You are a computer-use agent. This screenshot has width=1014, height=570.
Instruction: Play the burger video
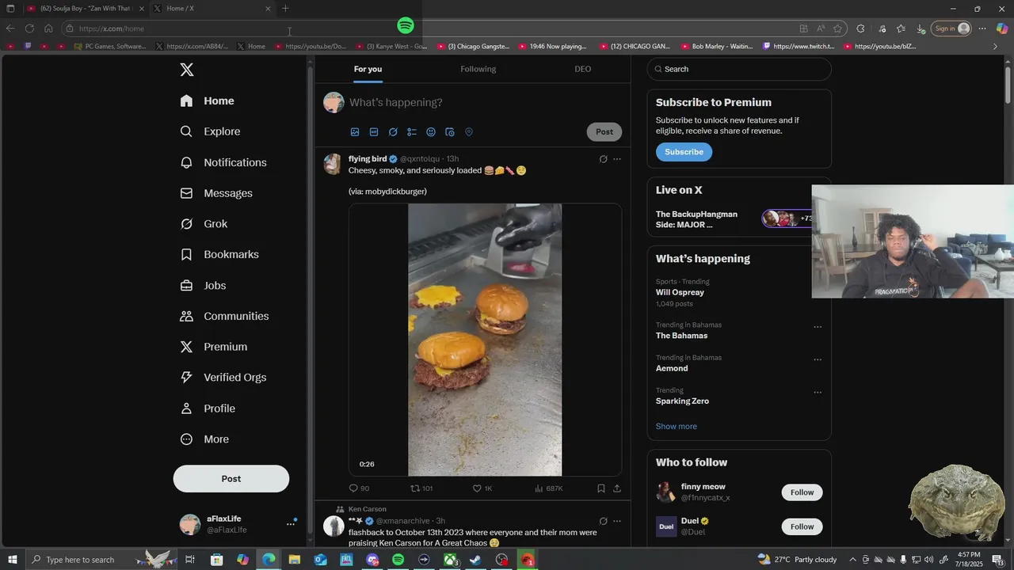pos(485,340)
